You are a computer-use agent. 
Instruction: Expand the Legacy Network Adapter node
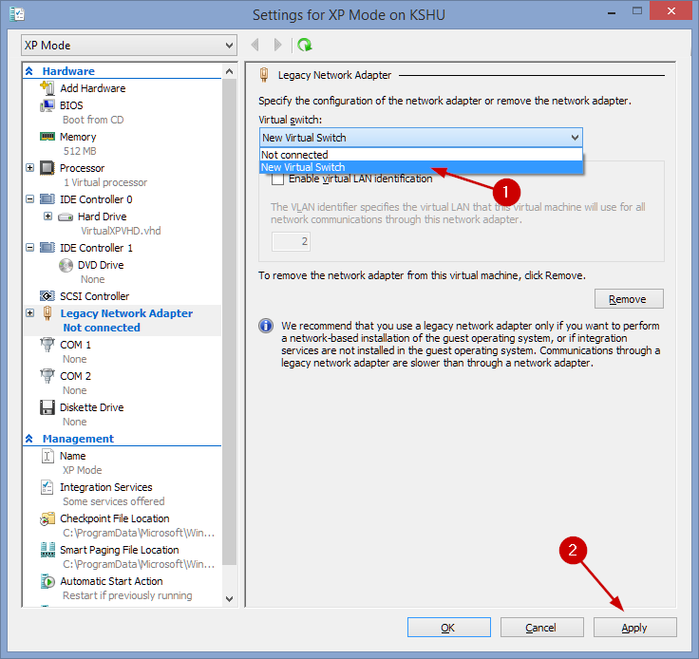tap(29, 312)
